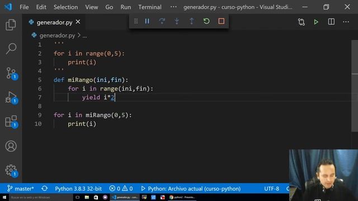Restart the debug session
The image size is (358, 201).
click(206, 21)
